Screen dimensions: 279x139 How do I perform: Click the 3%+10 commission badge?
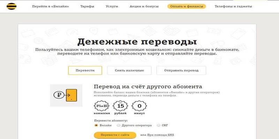tap(101, 106)
